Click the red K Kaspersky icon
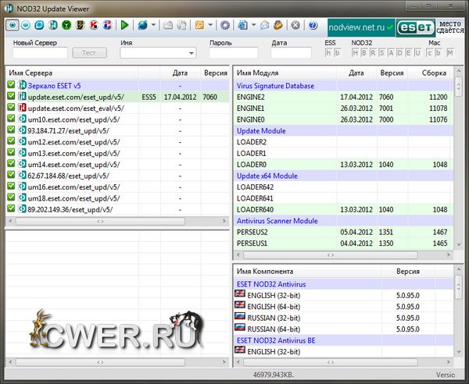Image resolution: width=469 pixels, height=384 pixels. (x=92, y=25)
